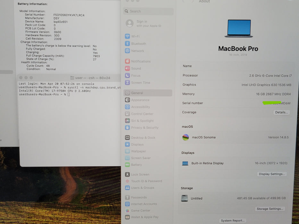Click battery Serial Number F5D10560YKVK7LRC4

[x=69, y=15]
